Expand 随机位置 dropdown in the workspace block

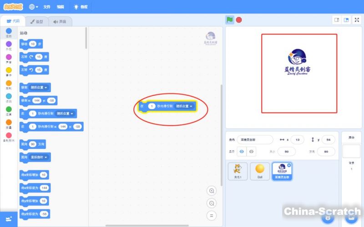point(185,106)
